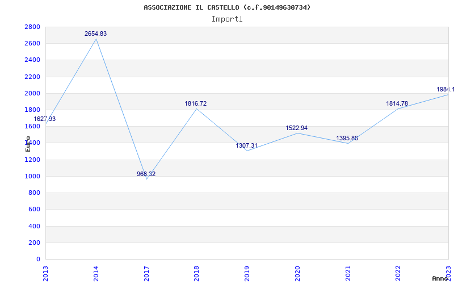Click the data label 1395.86
454x284 pixels.
tap(347, 138)
